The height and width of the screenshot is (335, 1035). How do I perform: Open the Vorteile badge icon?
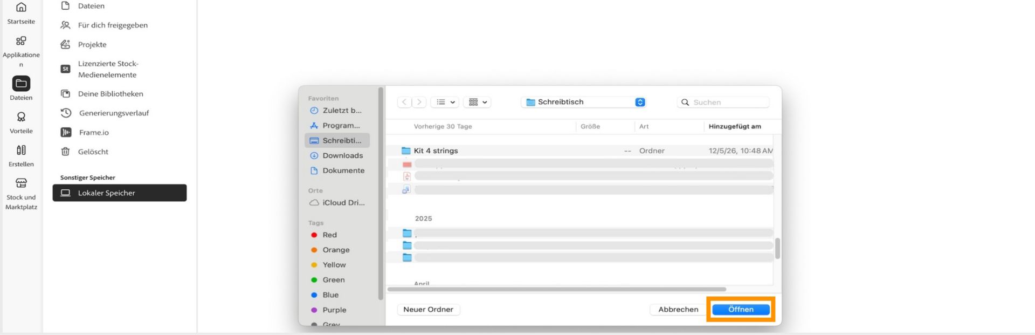click(x=21, y=117)
